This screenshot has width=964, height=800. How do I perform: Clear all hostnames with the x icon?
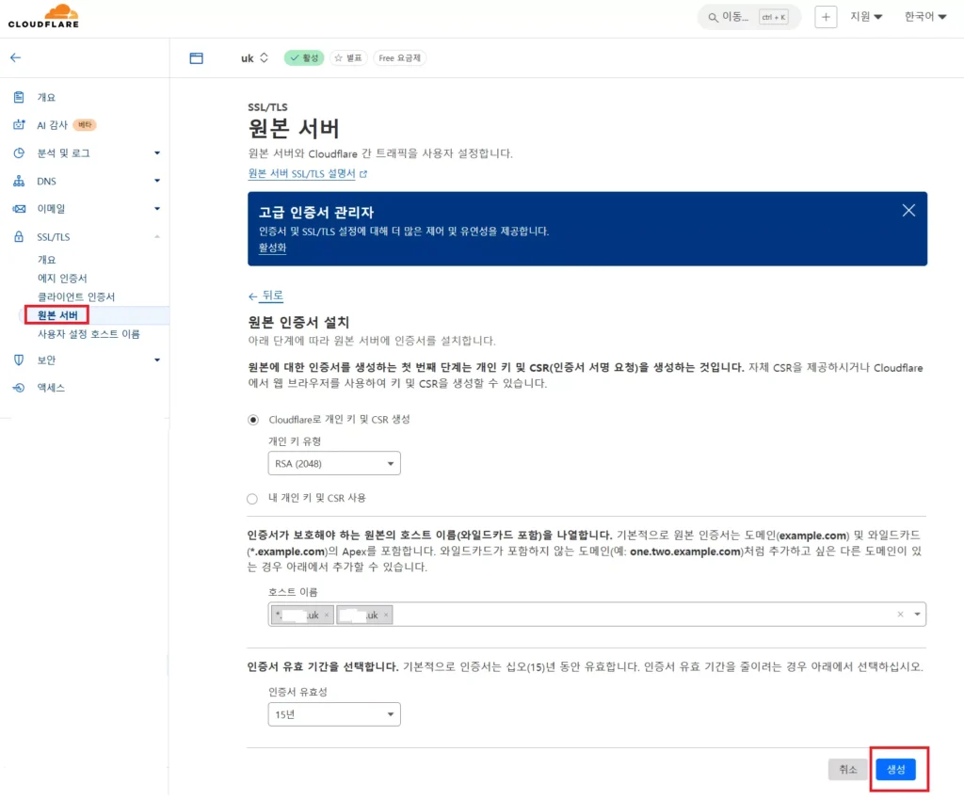tap(900, 615)
